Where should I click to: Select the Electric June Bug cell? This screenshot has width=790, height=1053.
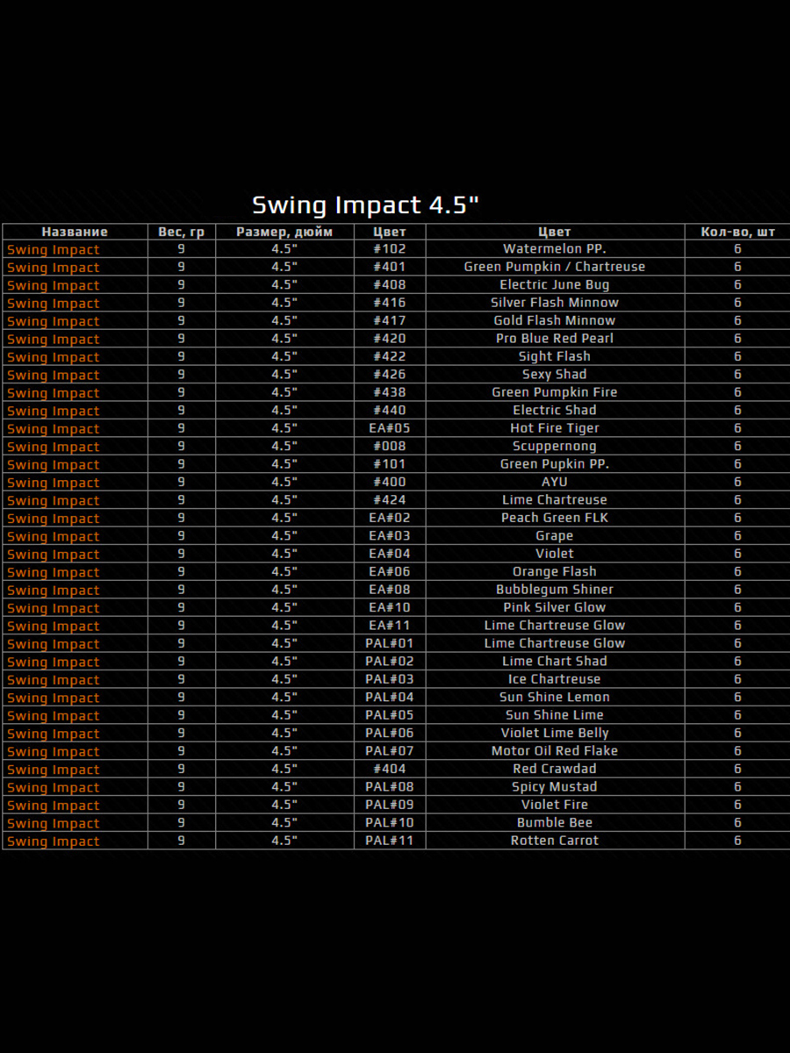pyautogui.click(x=555, y=284)
